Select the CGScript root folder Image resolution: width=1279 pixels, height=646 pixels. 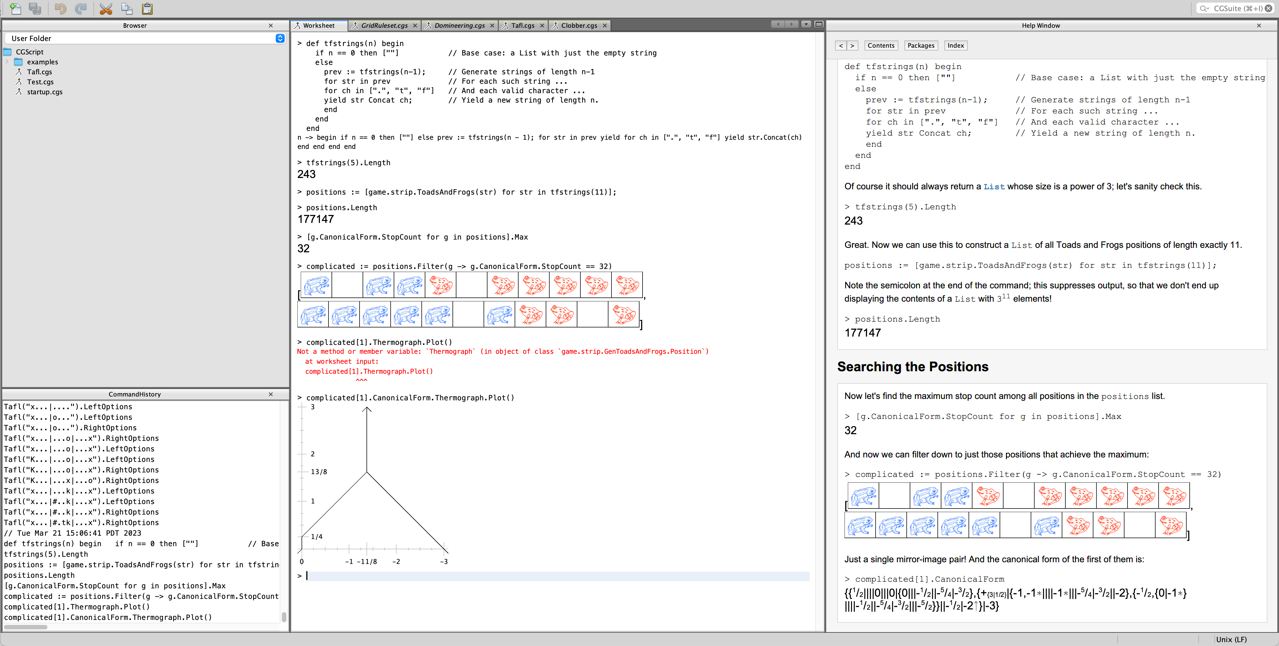(x=29, y=52)
